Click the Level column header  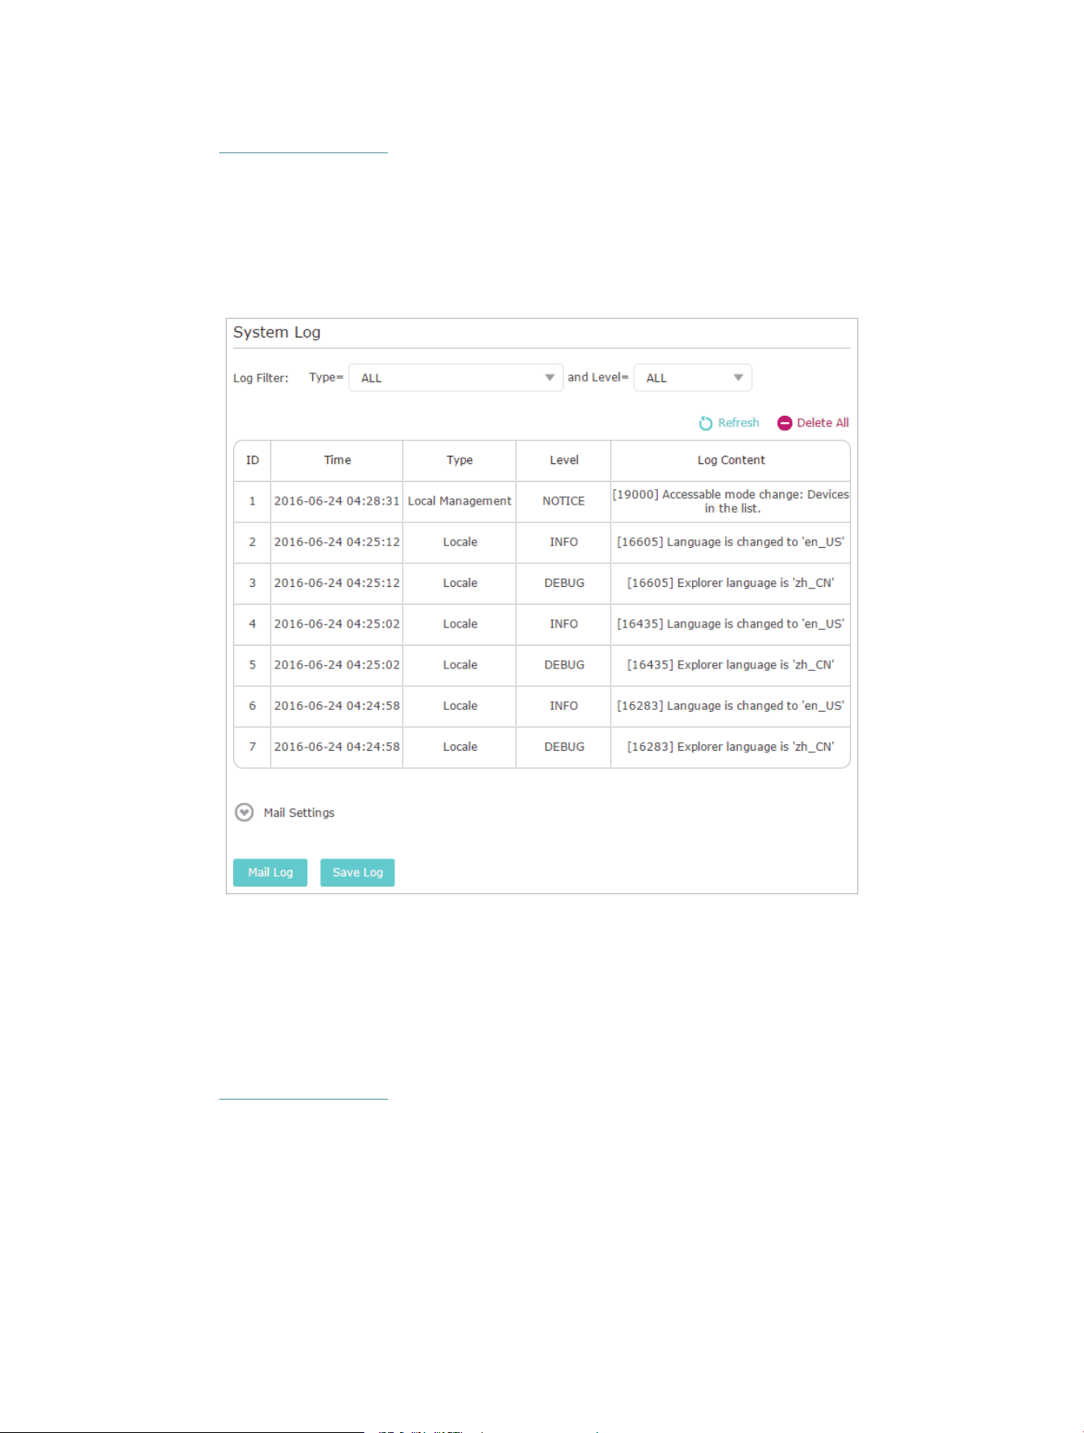pos(564,461)
